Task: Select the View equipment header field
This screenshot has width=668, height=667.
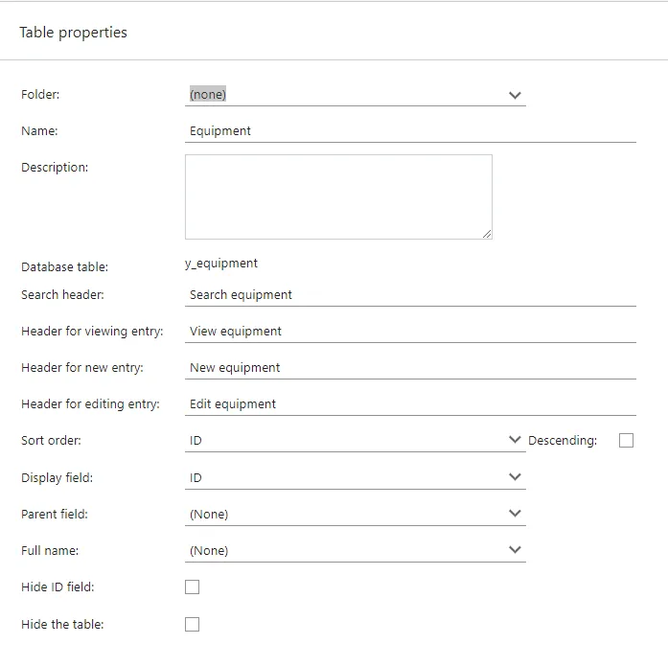Action: coord(410,332)
